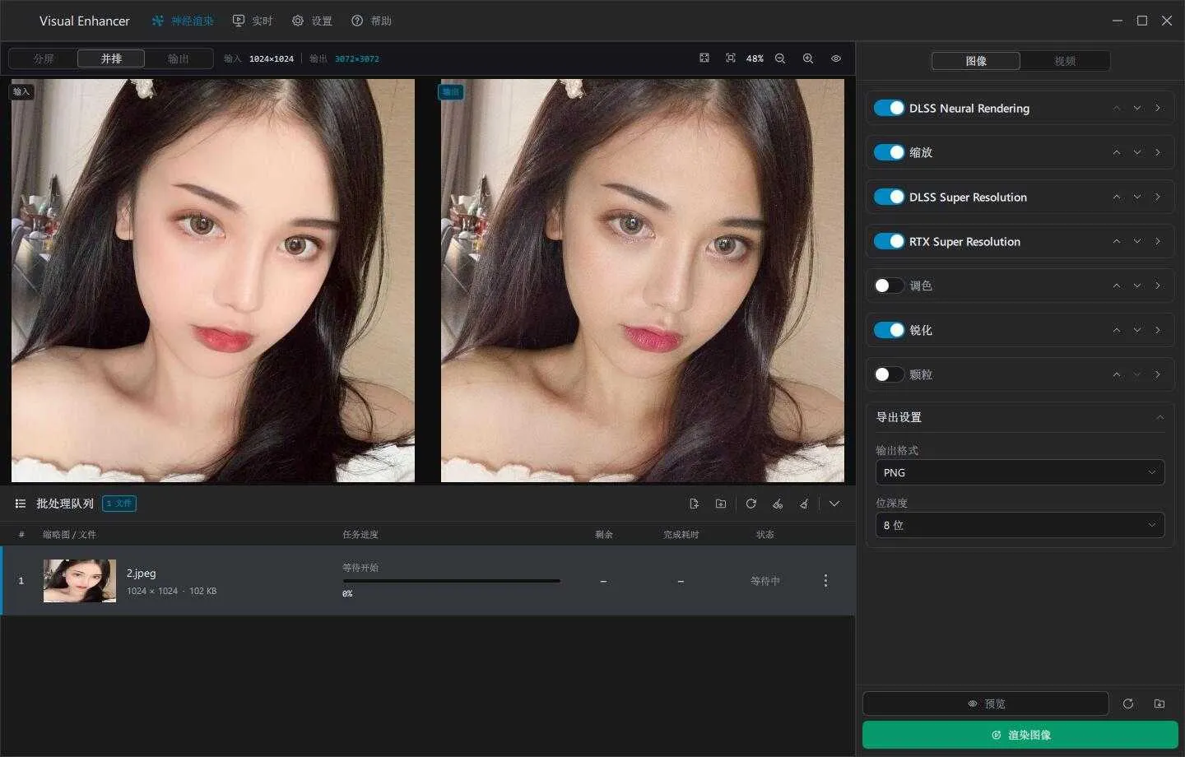1185x757 pixels.
Task: Add a file to batch queue
Action: coord(694,504)
